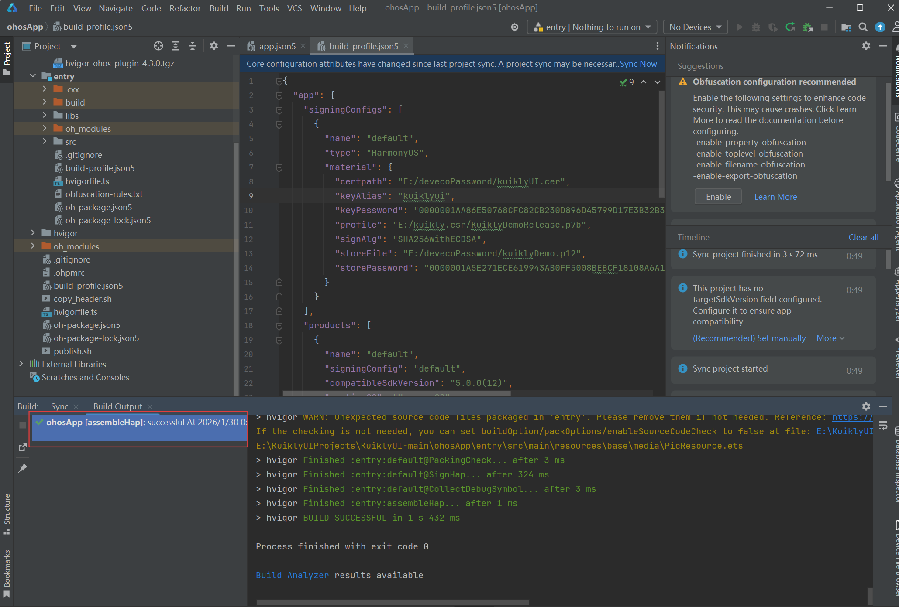Click the Search Everywhere magnifier icon

(x=863, y=27)
